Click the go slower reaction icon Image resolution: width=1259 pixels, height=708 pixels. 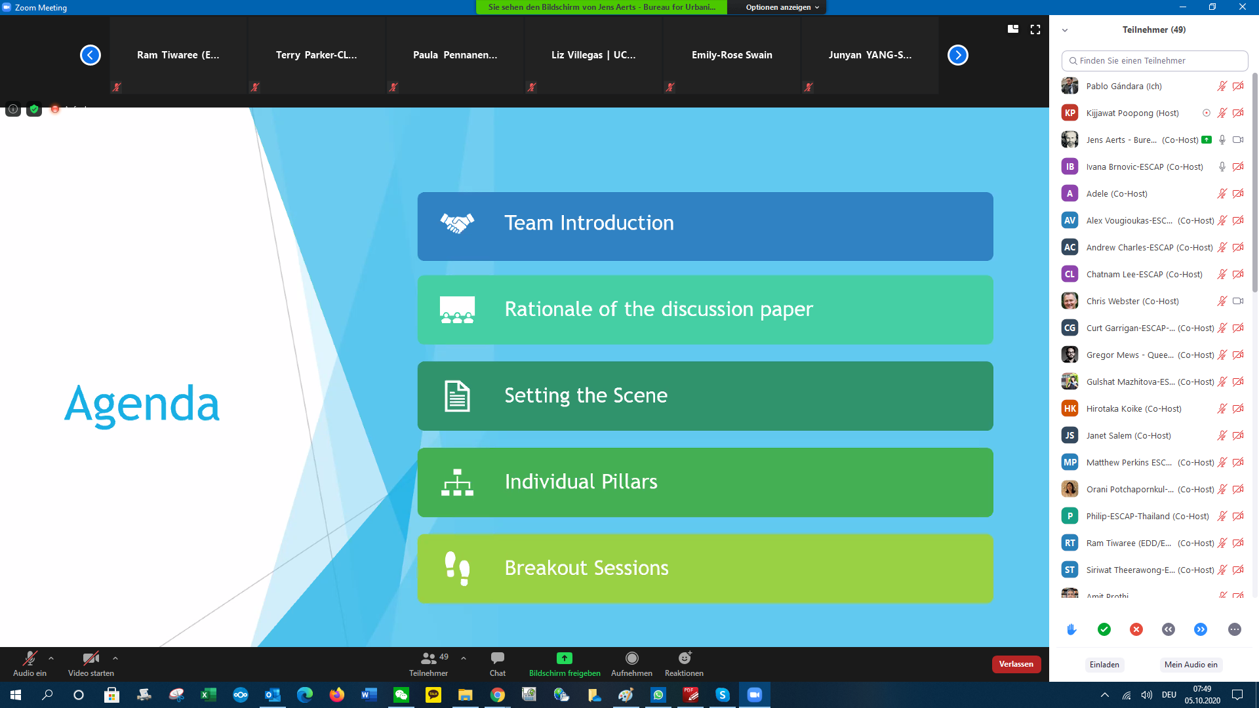click(1169, 629)
